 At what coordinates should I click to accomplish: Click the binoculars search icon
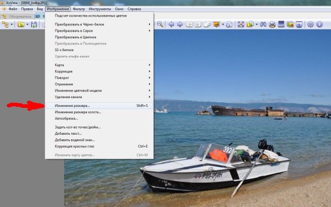pos(263,24)
